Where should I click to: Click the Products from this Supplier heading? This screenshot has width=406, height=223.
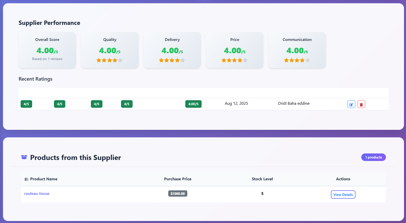click(76, 157)
